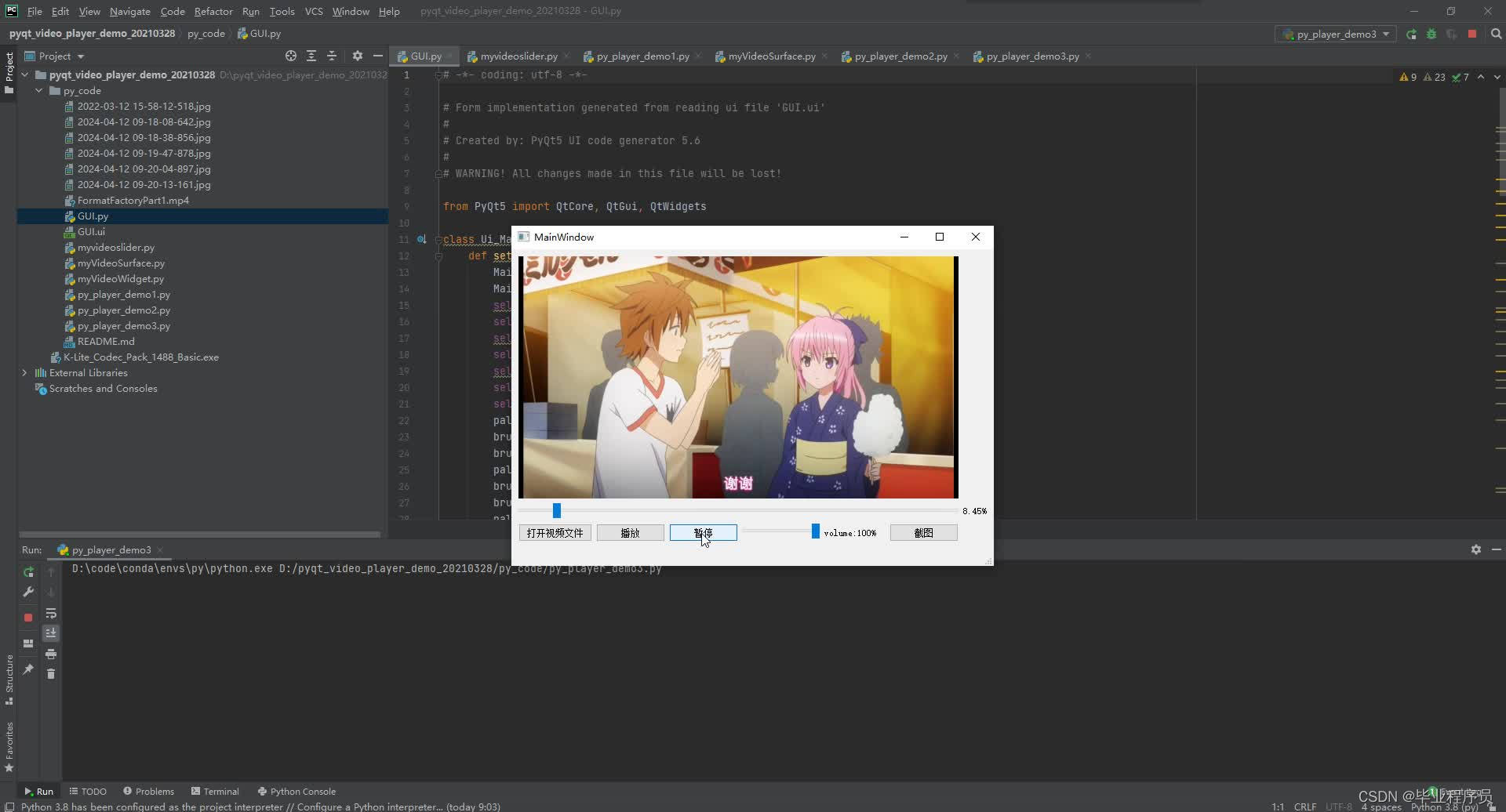Collapse the pyqt_video_player_demo_20210328 root folder
1506x812 pixels.
(x=24, y=74)
